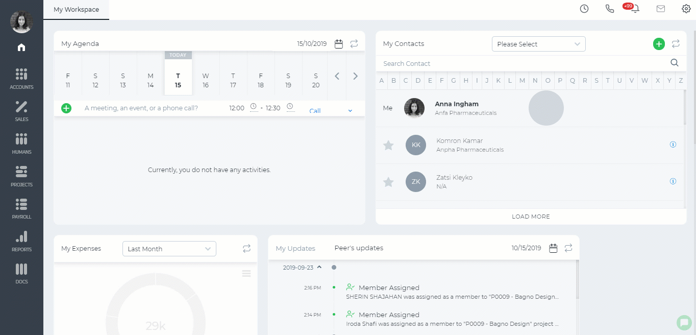Refresh the My Contacts panel
The width and height of the screenshot is (696, 335).
676,44
